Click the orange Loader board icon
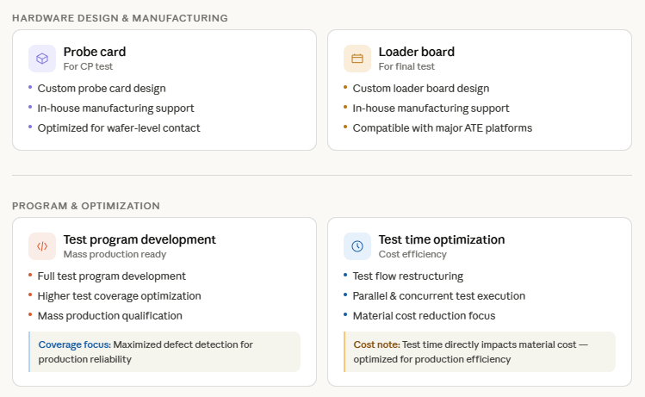 pyautogui.click(x=357, y=59)
